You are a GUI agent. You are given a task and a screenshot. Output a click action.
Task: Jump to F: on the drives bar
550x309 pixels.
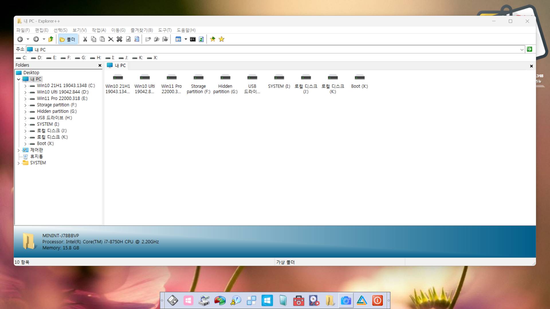point(66,58)
